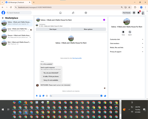Attach a file with the photo icon
The width and height of the screenshot is (148, 119).
(40, 96)
